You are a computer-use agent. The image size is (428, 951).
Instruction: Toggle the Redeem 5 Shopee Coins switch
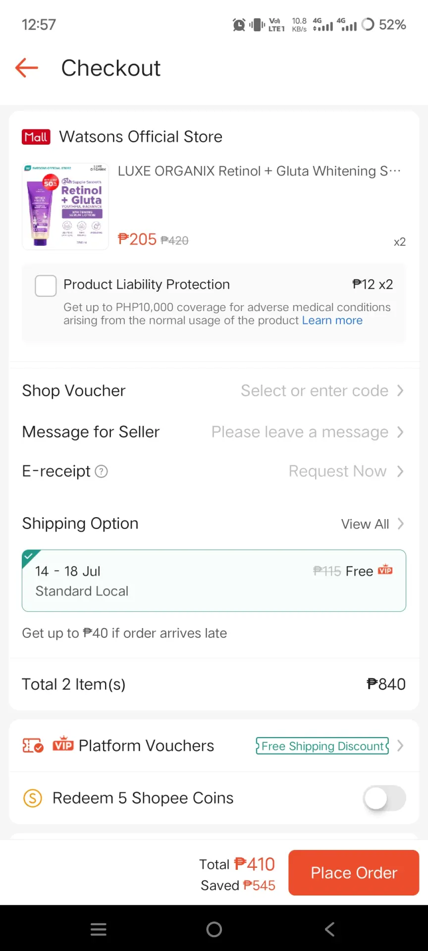pyautogui.click(x=384, y=798)
